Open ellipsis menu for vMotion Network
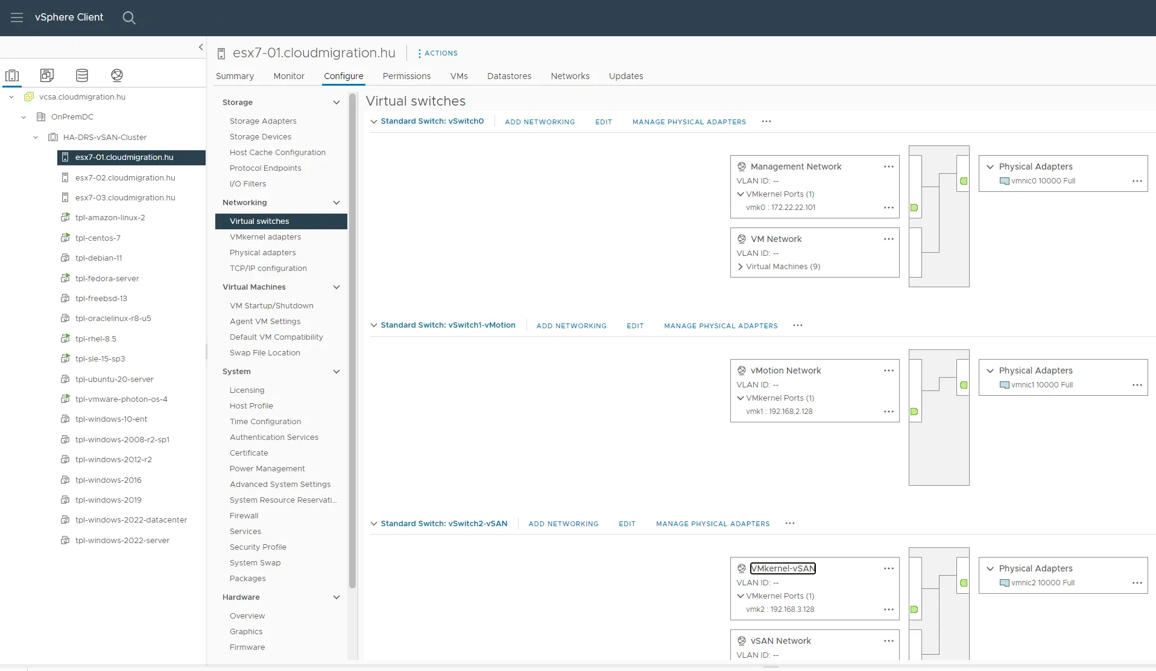This screenshot has height=671, width=1156. 889,370
